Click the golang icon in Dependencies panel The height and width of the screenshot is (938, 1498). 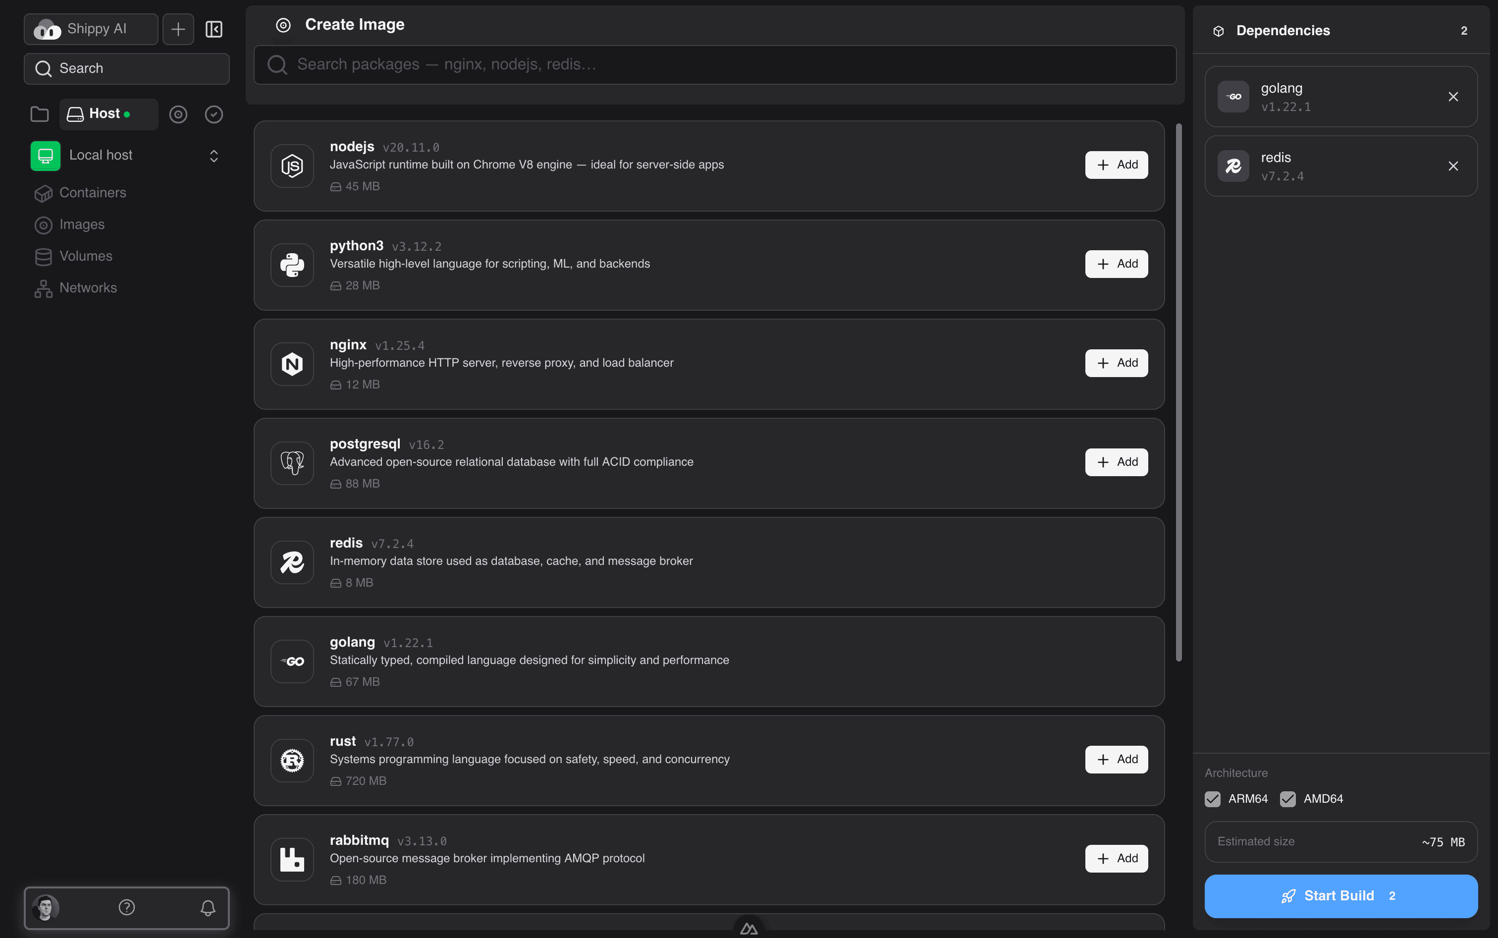[1233, 97]
